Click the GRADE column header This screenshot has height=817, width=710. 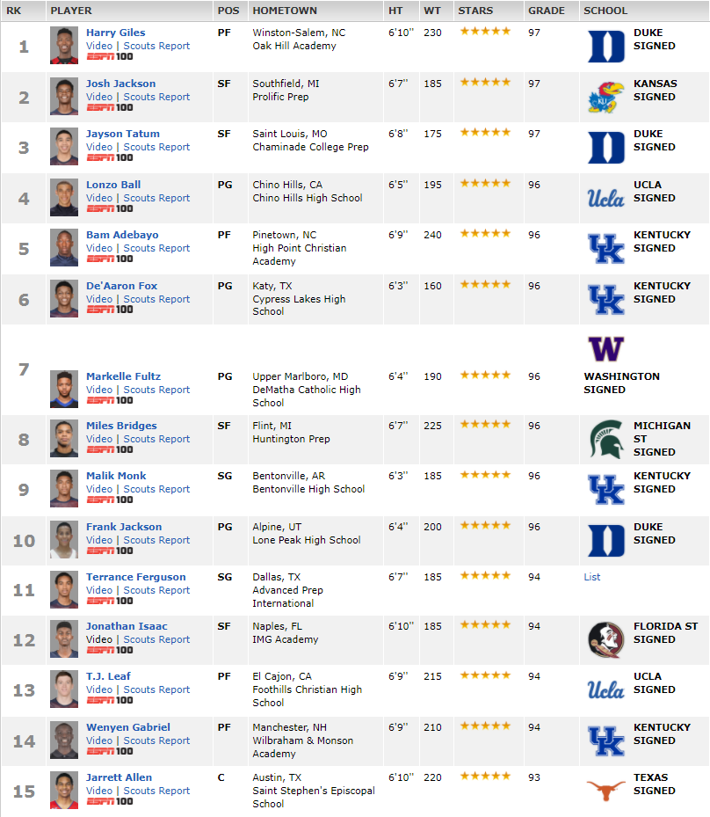[x=546, y=11]
